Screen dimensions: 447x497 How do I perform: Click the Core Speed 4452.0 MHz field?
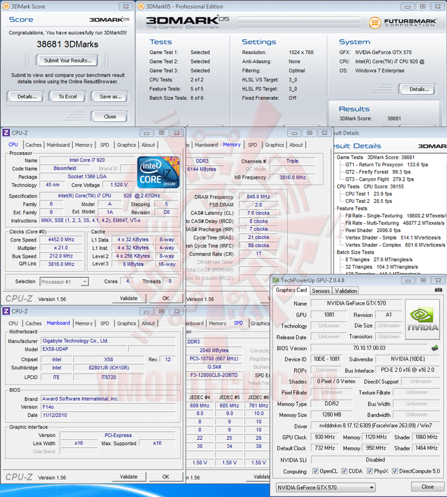pyautogui.click(x=61, y=240)
